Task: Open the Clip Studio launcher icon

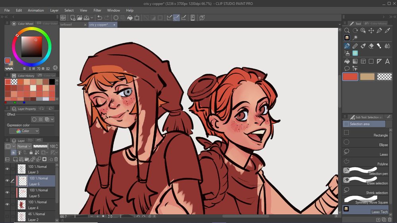Action: coord(63,17)
